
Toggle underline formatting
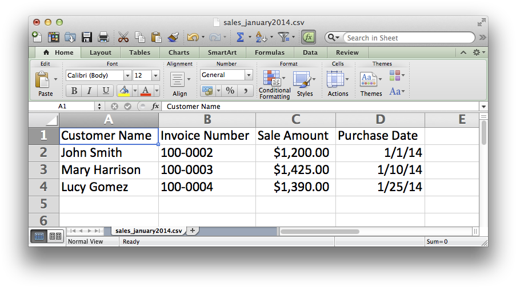click(x=105, y=91)
